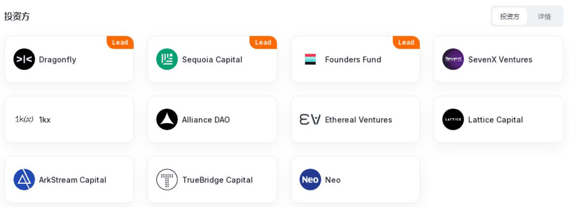Click the green Sequoia Capital logo
Screen dimensions: 569x207
click(x=167, y=59)
